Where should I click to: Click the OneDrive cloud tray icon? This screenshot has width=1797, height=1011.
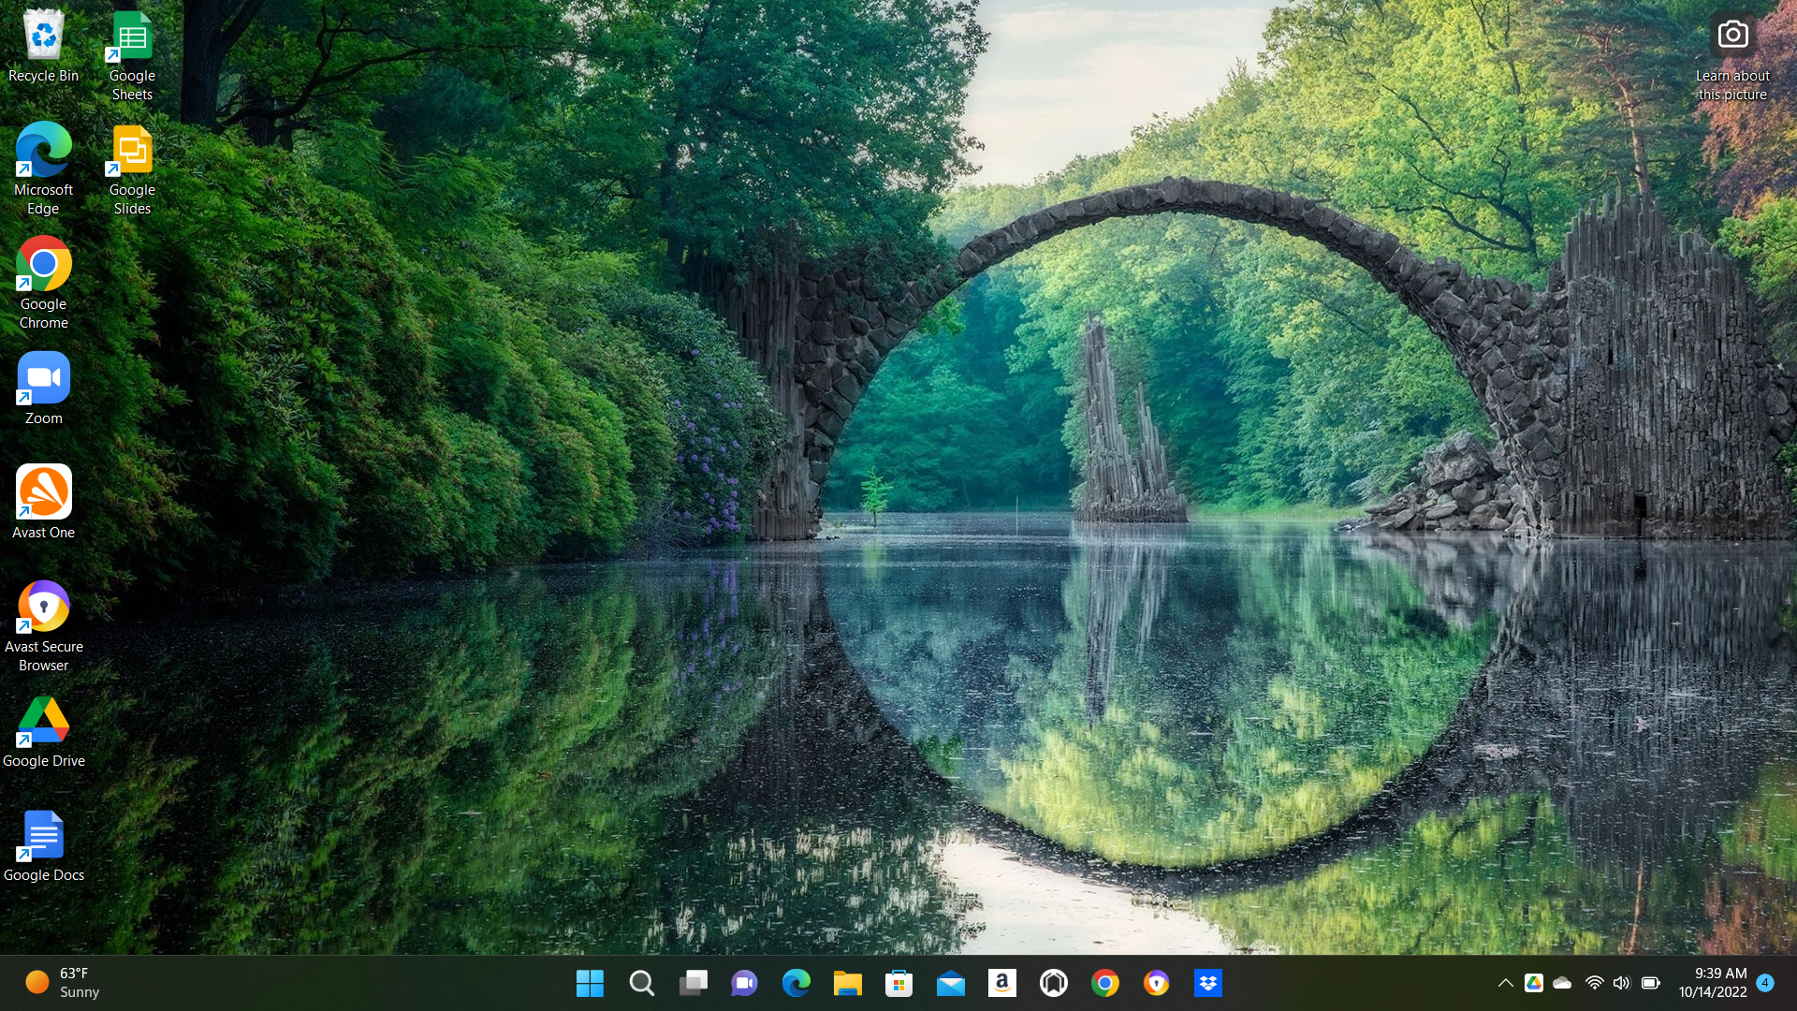click(x=1562, y=983)
